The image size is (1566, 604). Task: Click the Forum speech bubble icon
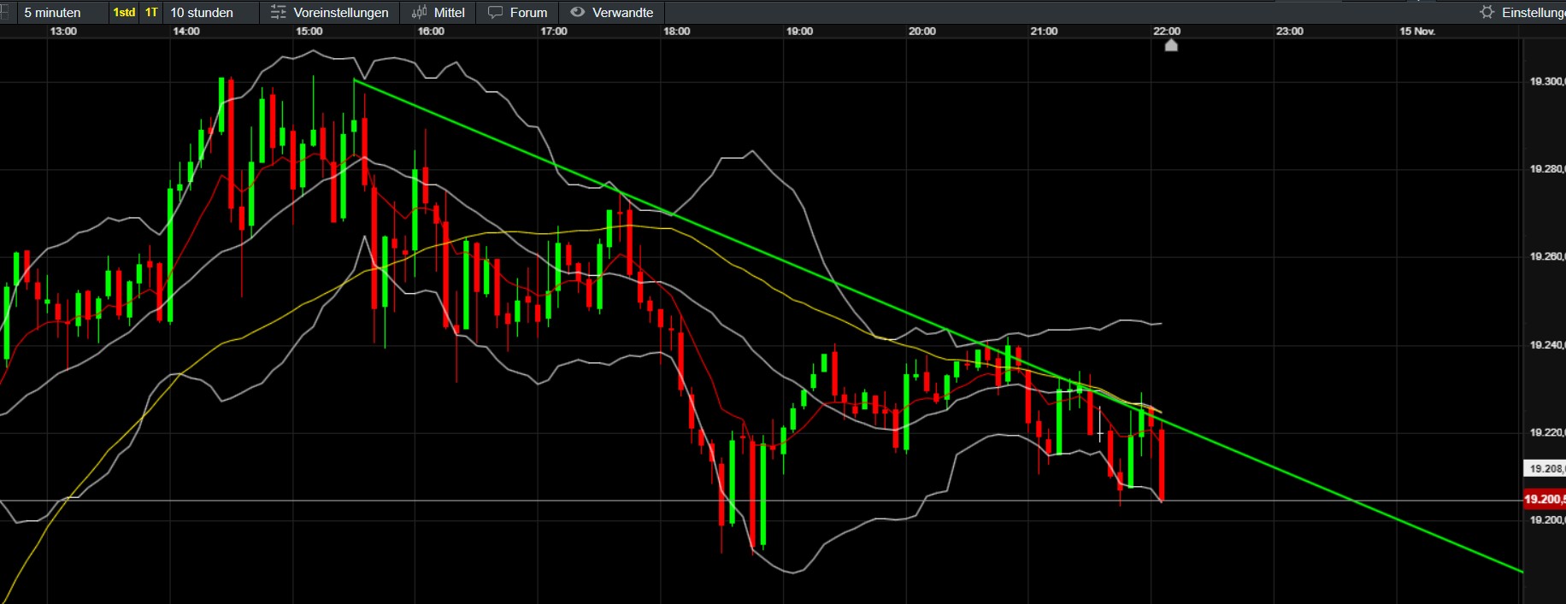click(495, 12)
